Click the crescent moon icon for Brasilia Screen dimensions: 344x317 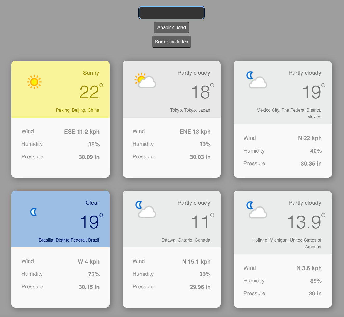tap(34, 212)
